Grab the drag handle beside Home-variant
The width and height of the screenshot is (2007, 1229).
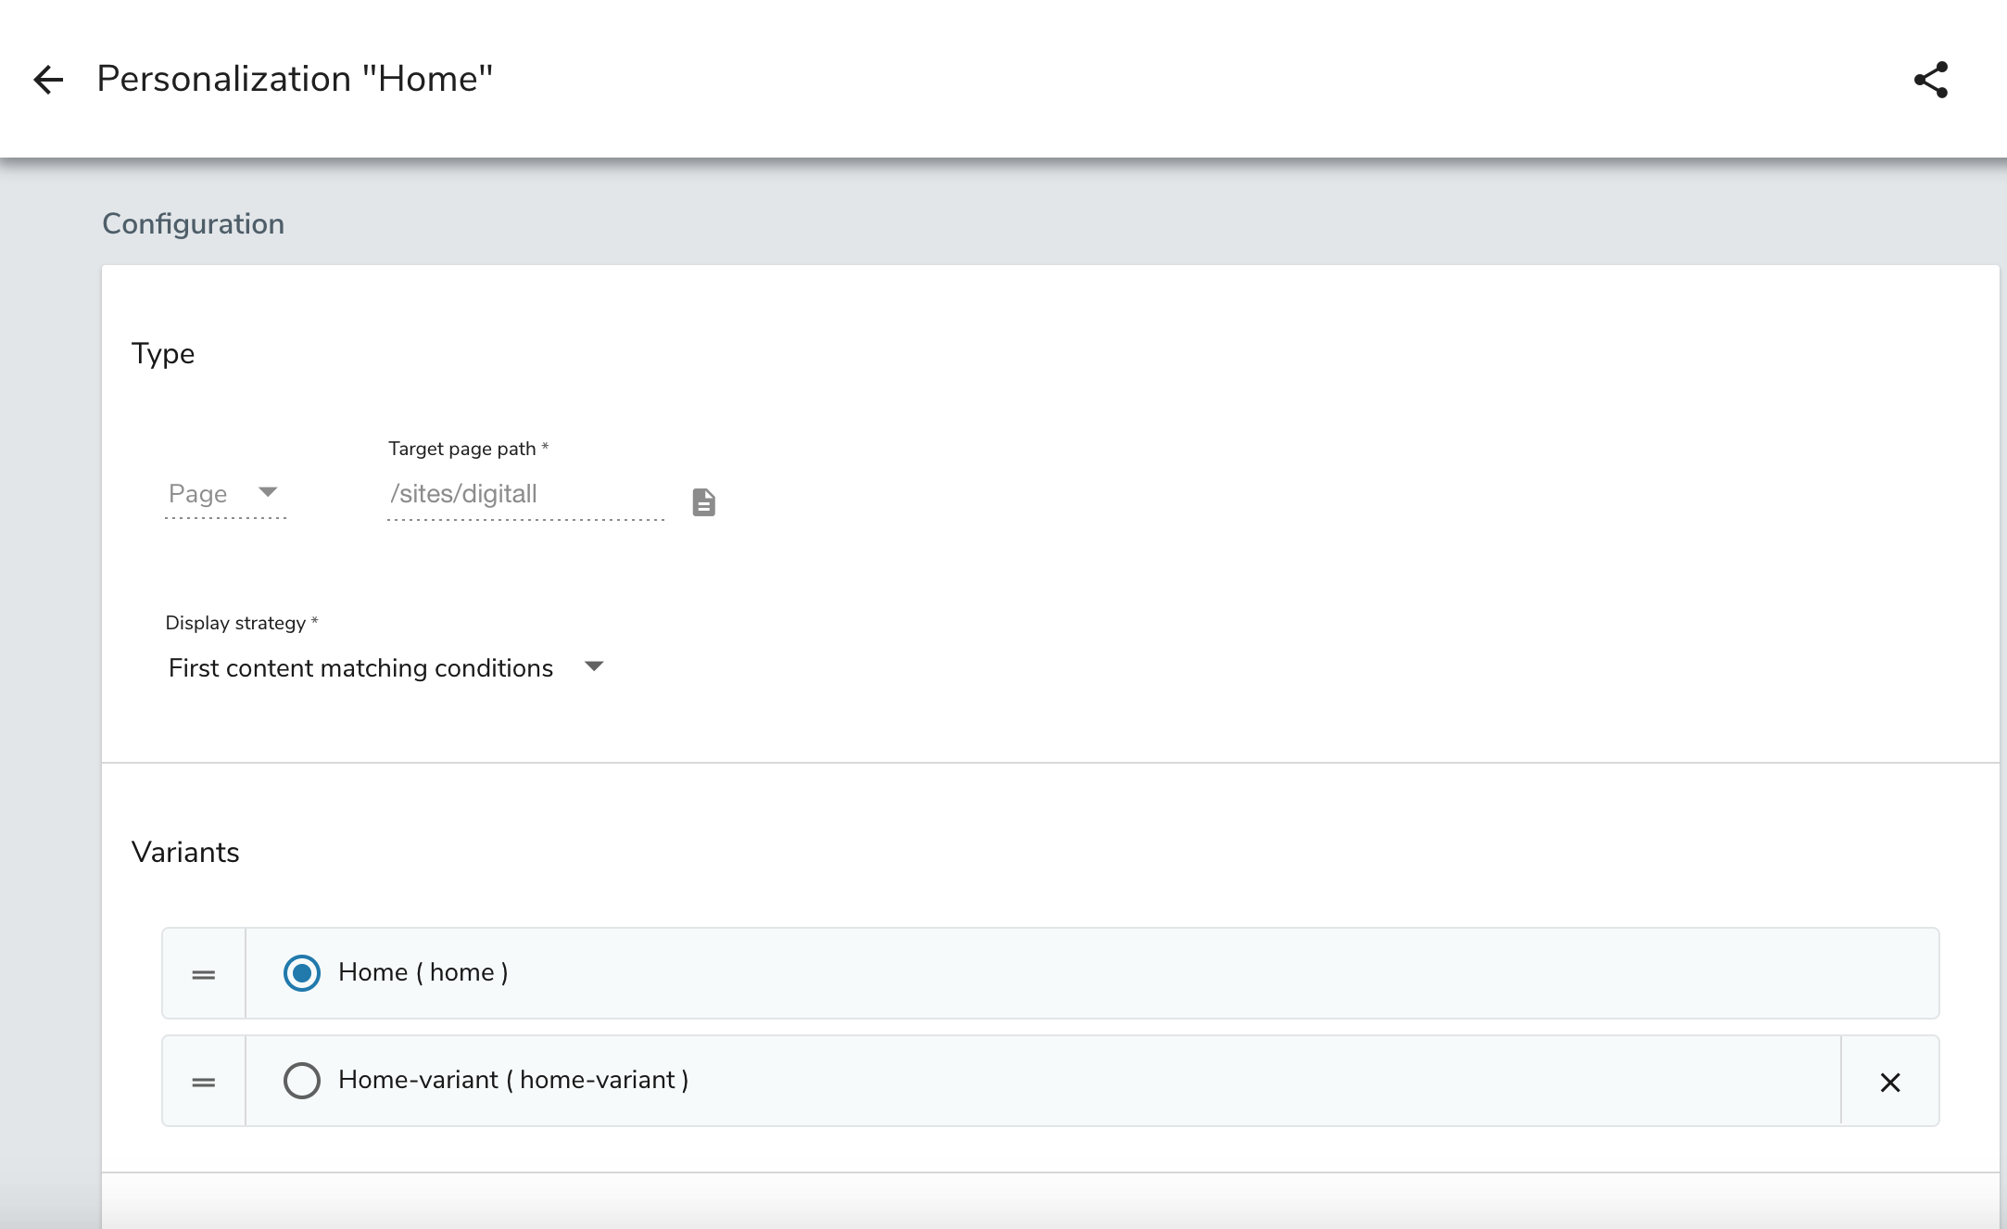click(x=202, y=1081)
